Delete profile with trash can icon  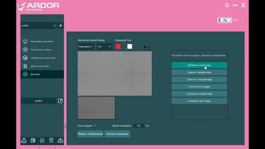pyautogui.click(x=51, y=140)
